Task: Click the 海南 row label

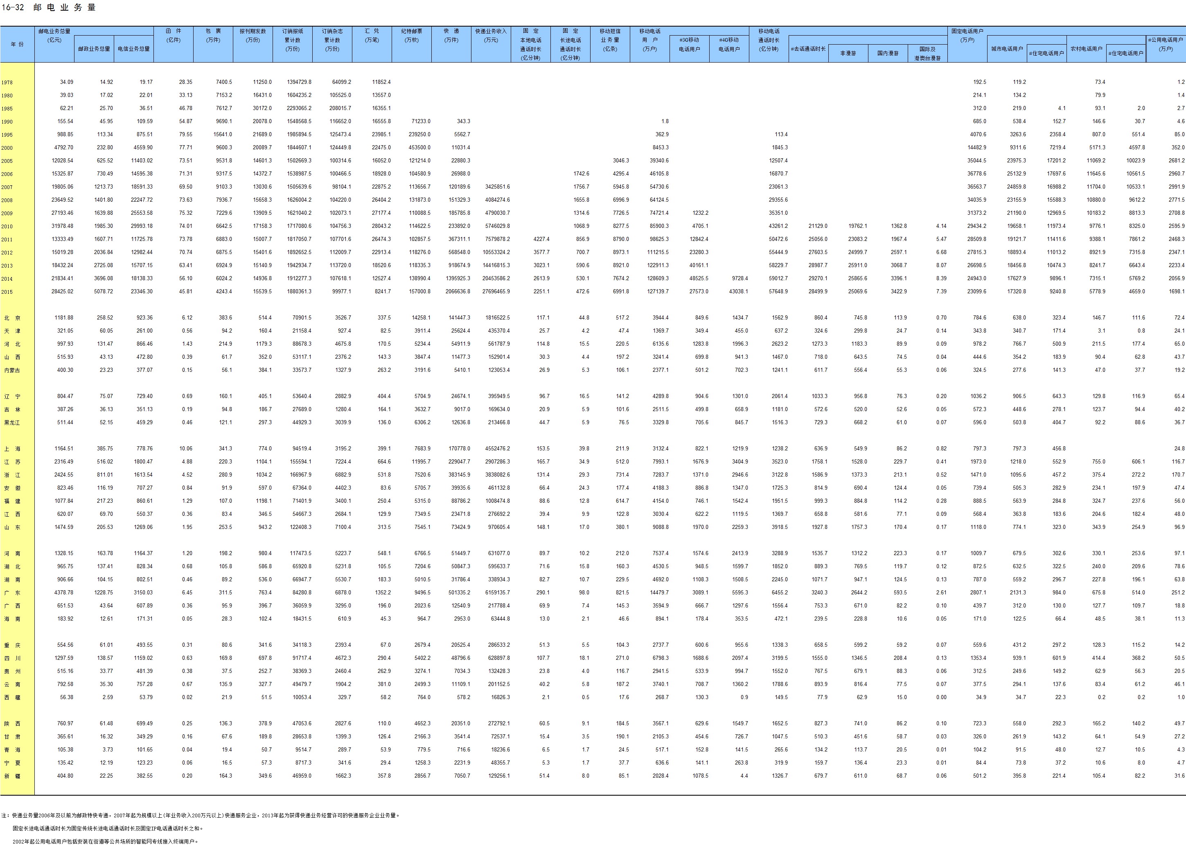Action: click(x=13, y=619)
